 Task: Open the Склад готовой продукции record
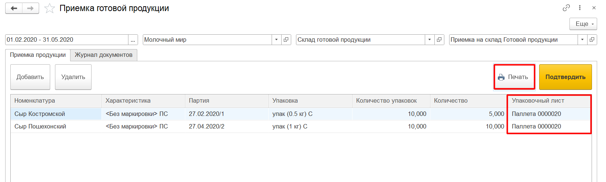coord(439,40)
